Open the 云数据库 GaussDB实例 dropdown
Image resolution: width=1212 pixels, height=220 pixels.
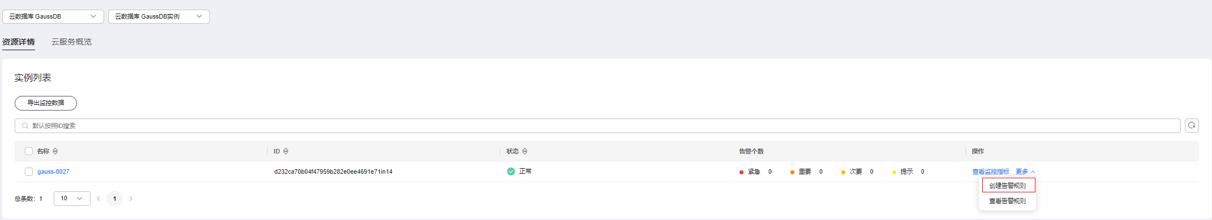159,16
